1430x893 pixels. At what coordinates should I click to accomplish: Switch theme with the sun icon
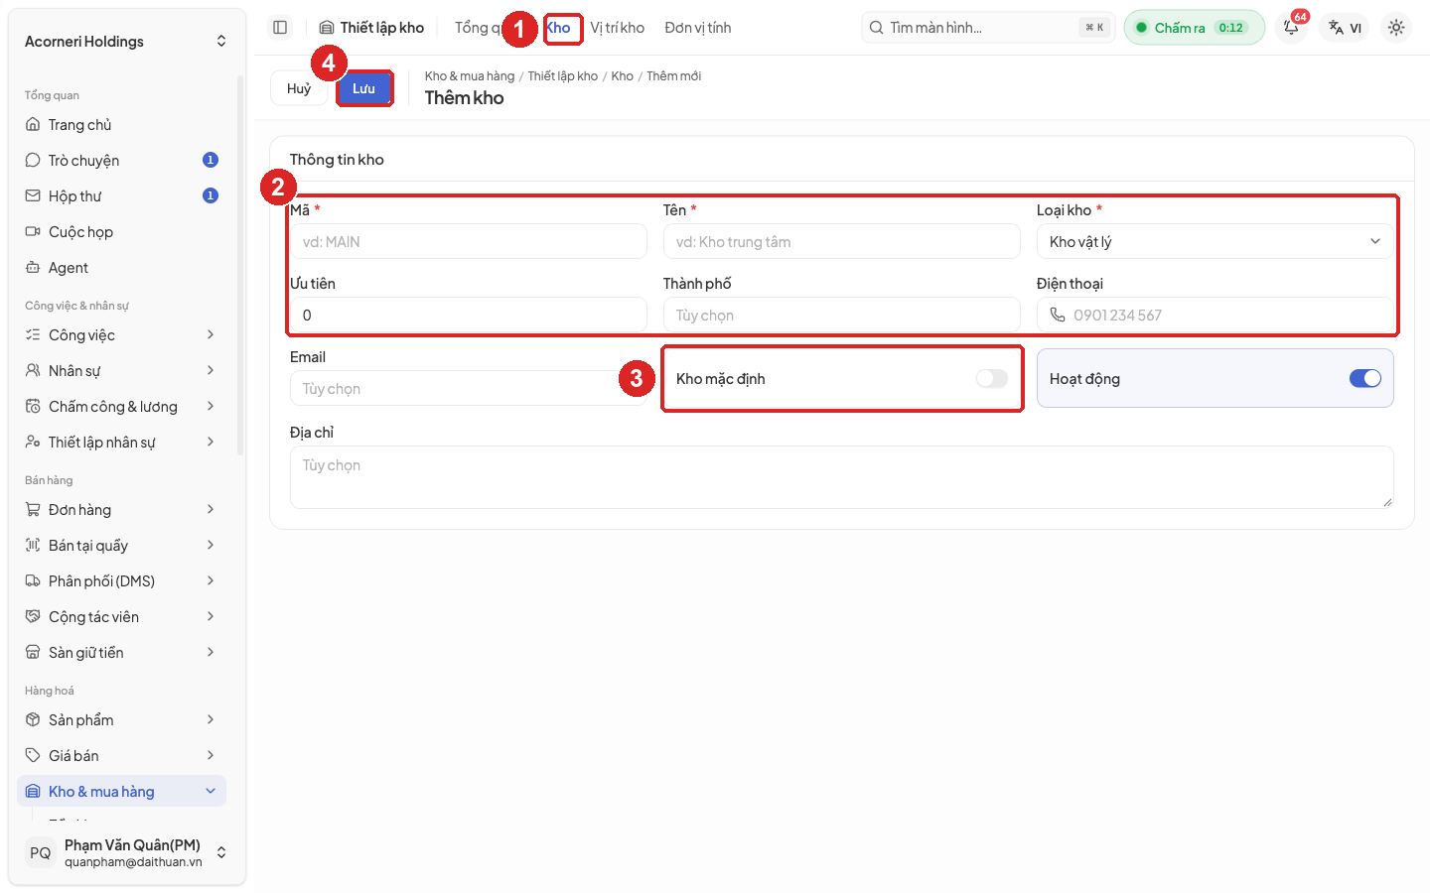(x=1396, y=28)
